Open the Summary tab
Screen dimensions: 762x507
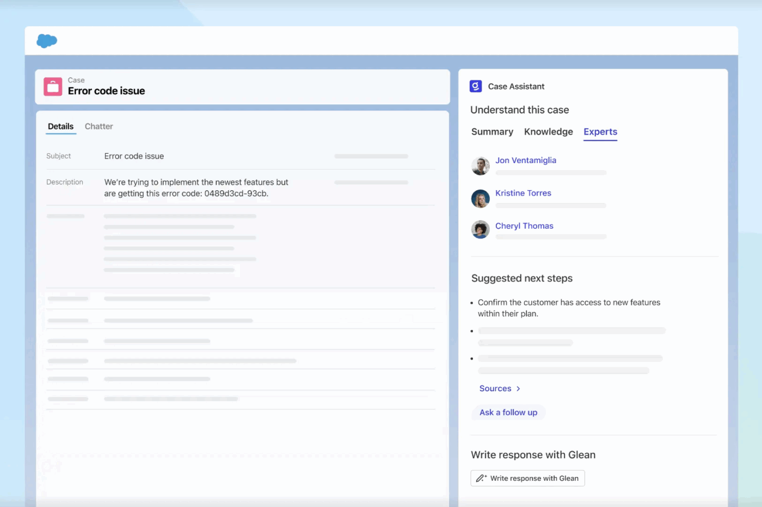point(492,132)
